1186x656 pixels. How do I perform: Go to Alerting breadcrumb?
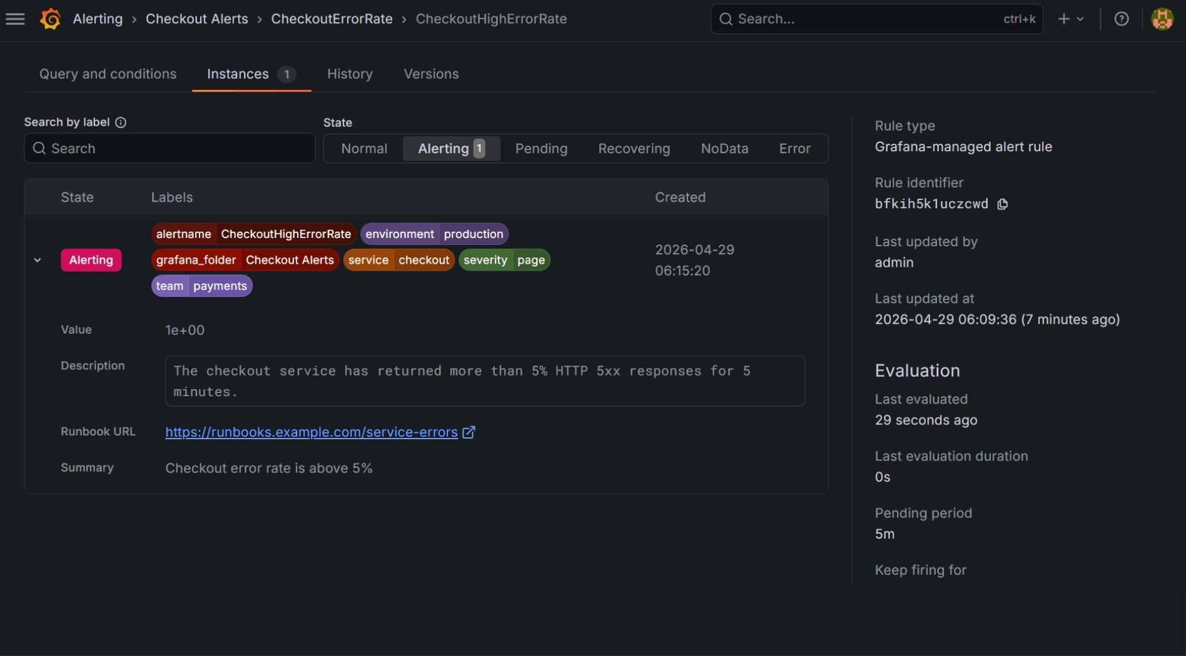click(x=98, y=19)
